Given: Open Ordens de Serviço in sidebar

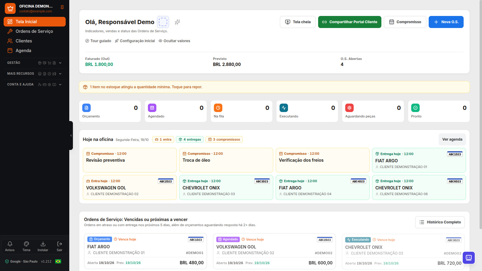Looking at the screenshot, I should 35,31.
